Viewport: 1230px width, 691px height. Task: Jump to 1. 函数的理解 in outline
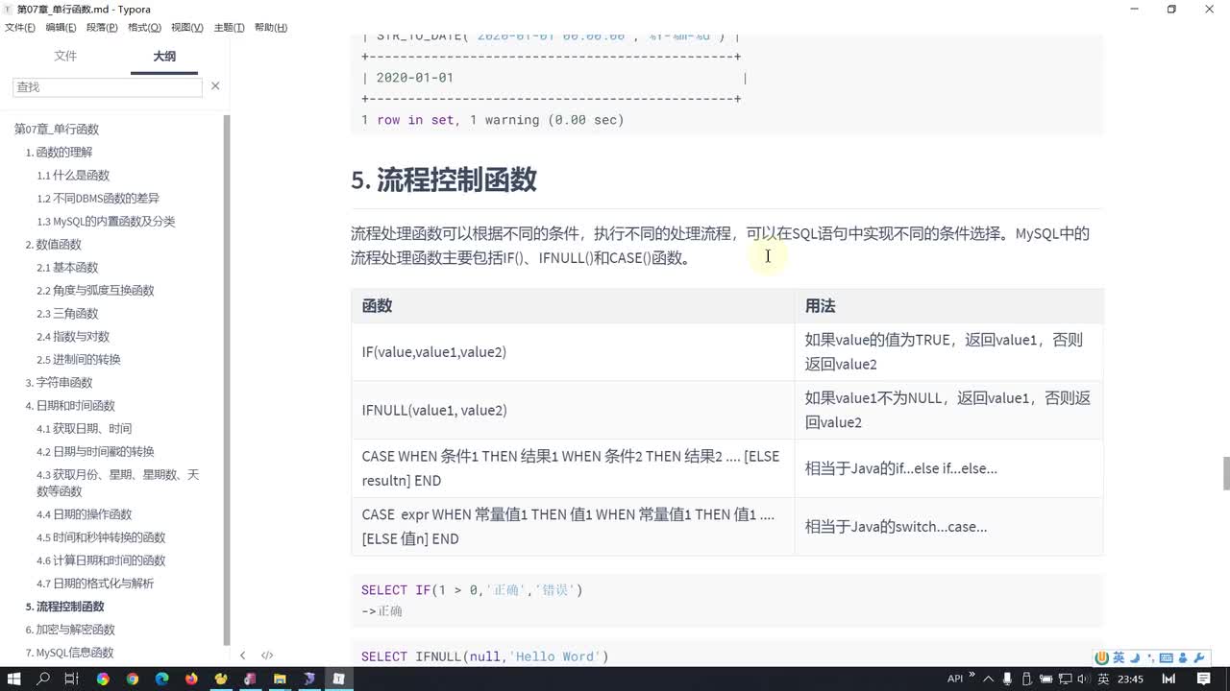(59, 152)
